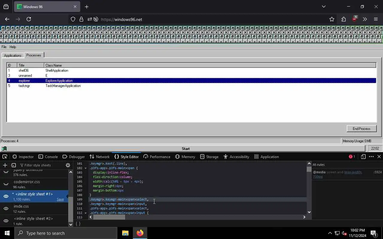The width and height of the screenshot is (383, 239).
Task: Select the unnamed process row
Action: [191, 76]
